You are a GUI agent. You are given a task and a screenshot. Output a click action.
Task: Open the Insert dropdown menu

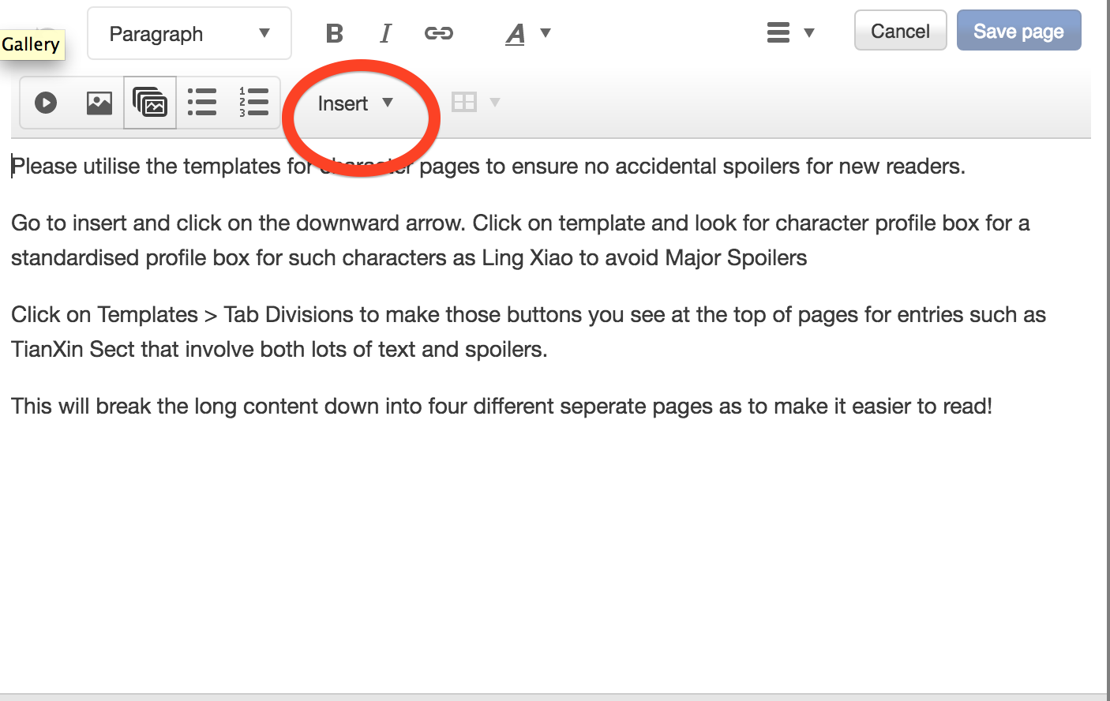point(355,103)
